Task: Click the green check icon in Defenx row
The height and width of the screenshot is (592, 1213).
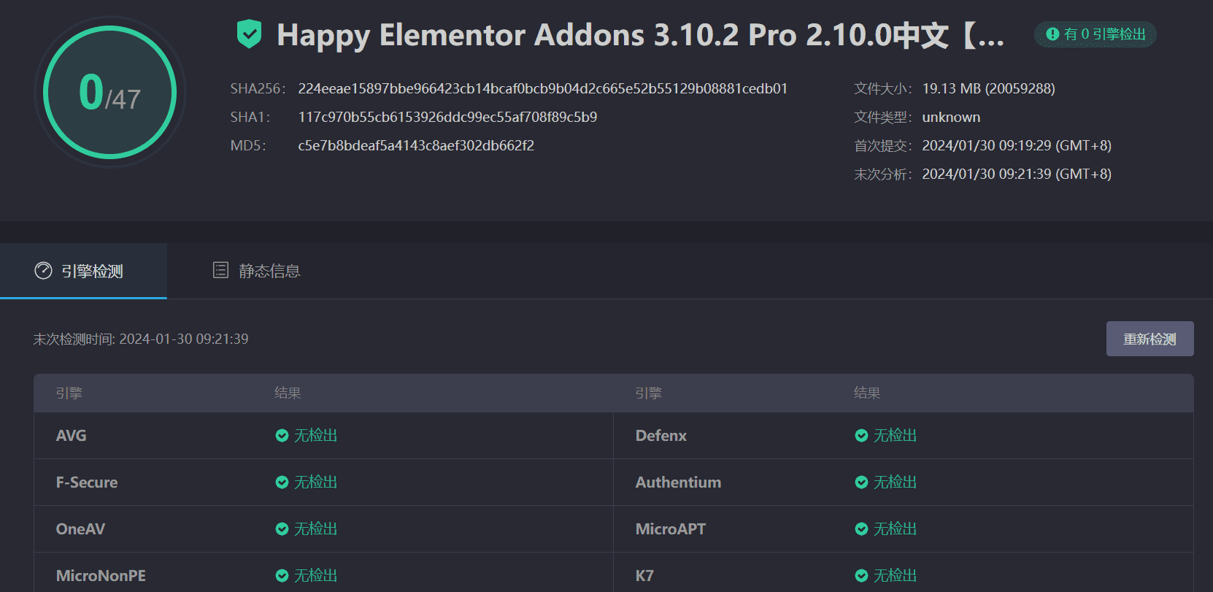Action: (861, 436)
